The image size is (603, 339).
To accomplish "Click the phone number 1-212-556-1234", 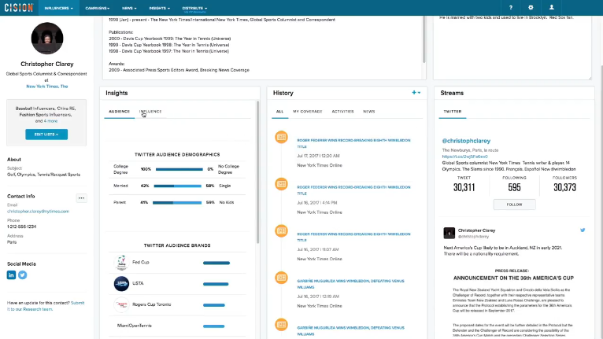I will point(21,227).
